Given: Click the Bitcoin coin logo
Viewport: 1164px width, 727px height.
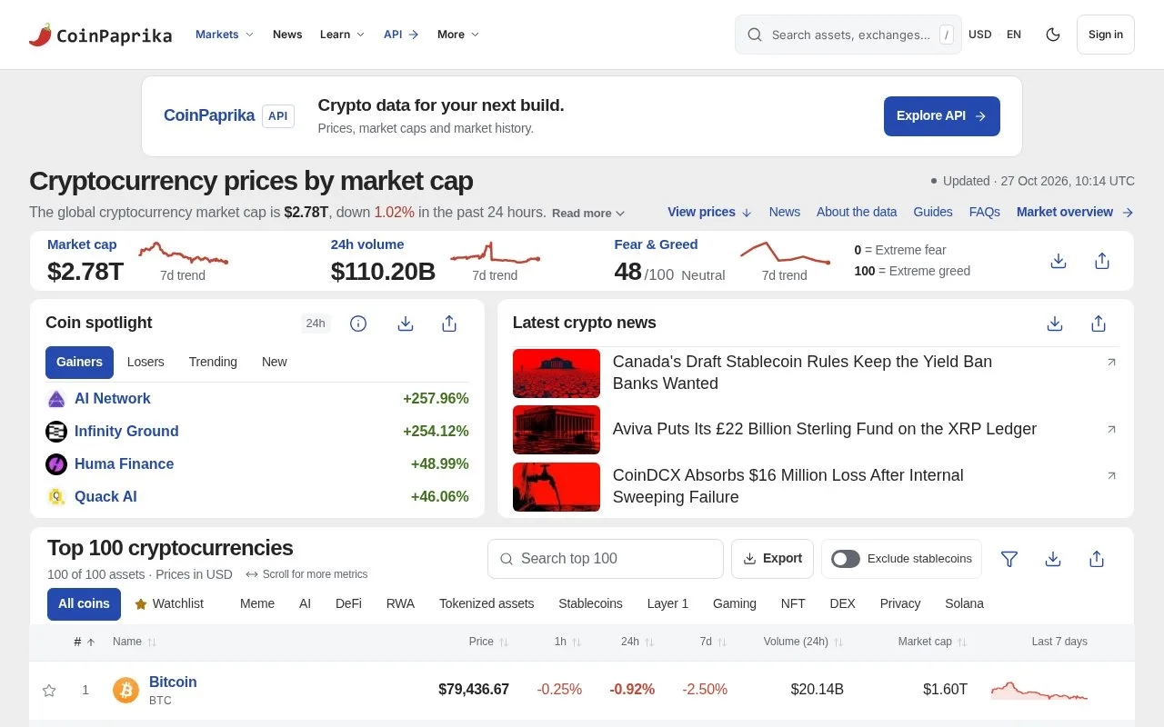Looking at the screenshot, I should tap(126, 691).
